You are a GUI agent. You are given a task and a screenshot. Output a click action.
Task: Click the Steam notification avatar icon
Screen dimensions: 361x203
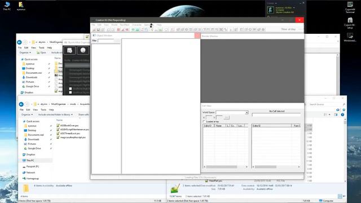click(x=270, y=10)
